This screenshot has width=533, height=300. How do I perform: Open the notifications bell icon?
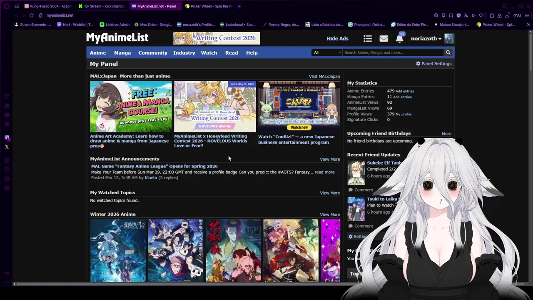click(x=399, y=38)
